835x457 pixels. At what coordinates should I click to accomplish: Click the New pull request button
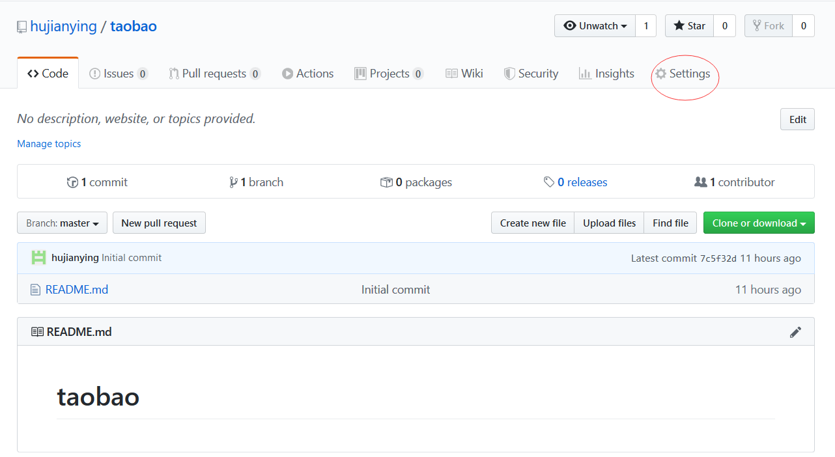(x=159, y=223)
